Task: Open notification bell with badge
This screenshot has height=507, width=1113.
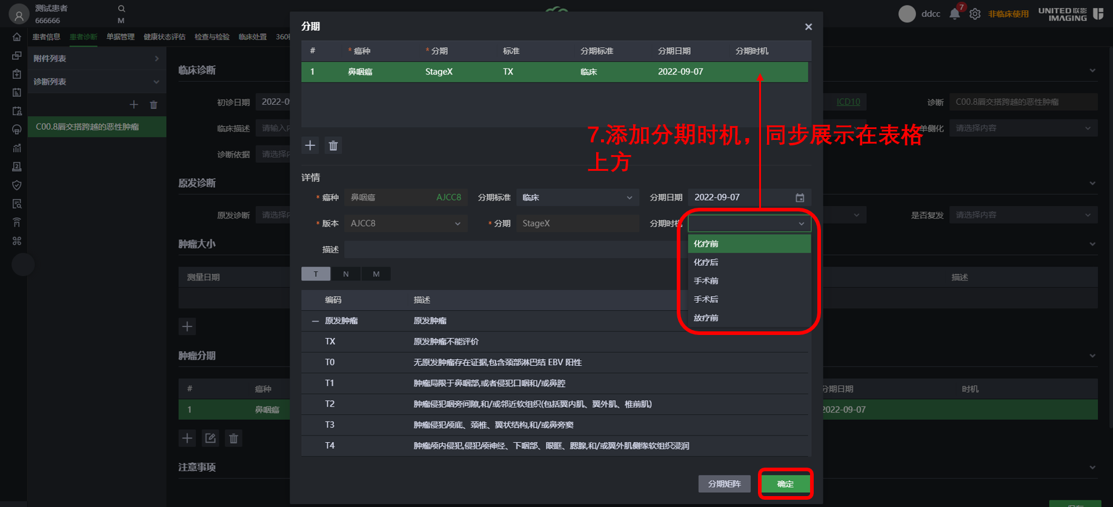Action: (955, 13)
